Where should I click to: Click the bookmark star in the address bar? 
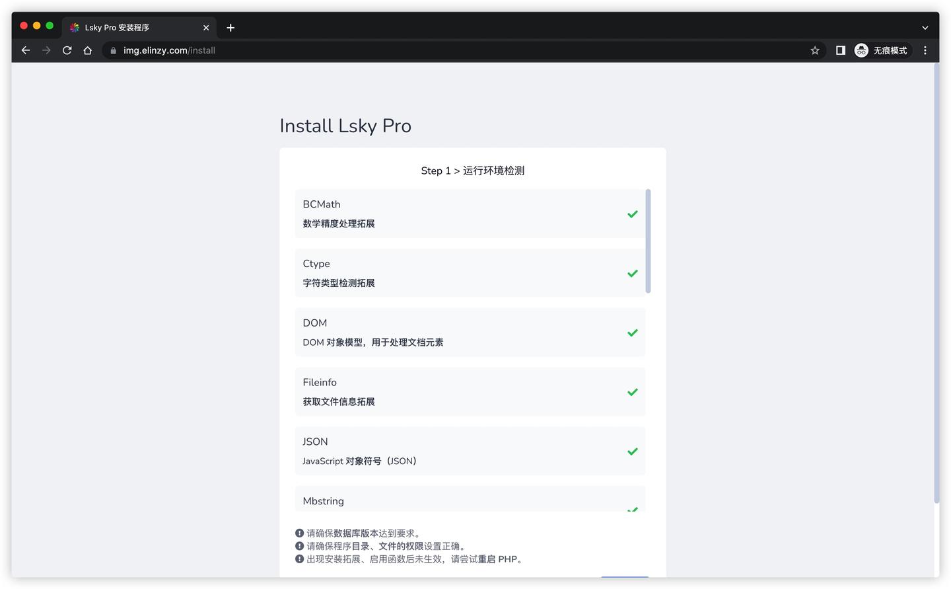(814, 50)
